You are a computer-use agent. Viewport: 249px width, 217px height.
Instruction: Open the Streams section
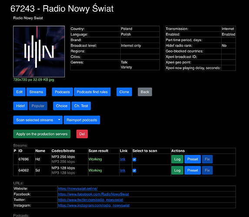pyautogui.click(x=36, y=92)
